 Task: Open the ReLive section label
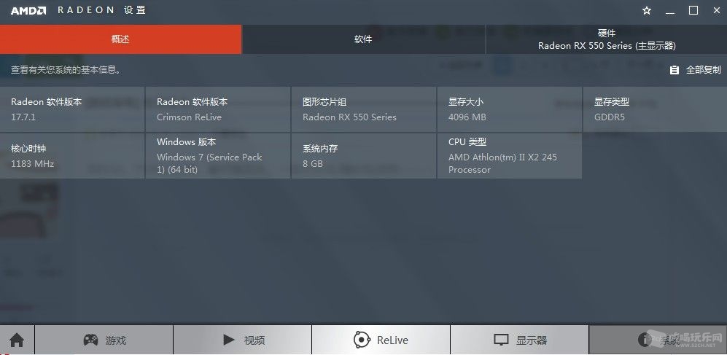(393, 340)
